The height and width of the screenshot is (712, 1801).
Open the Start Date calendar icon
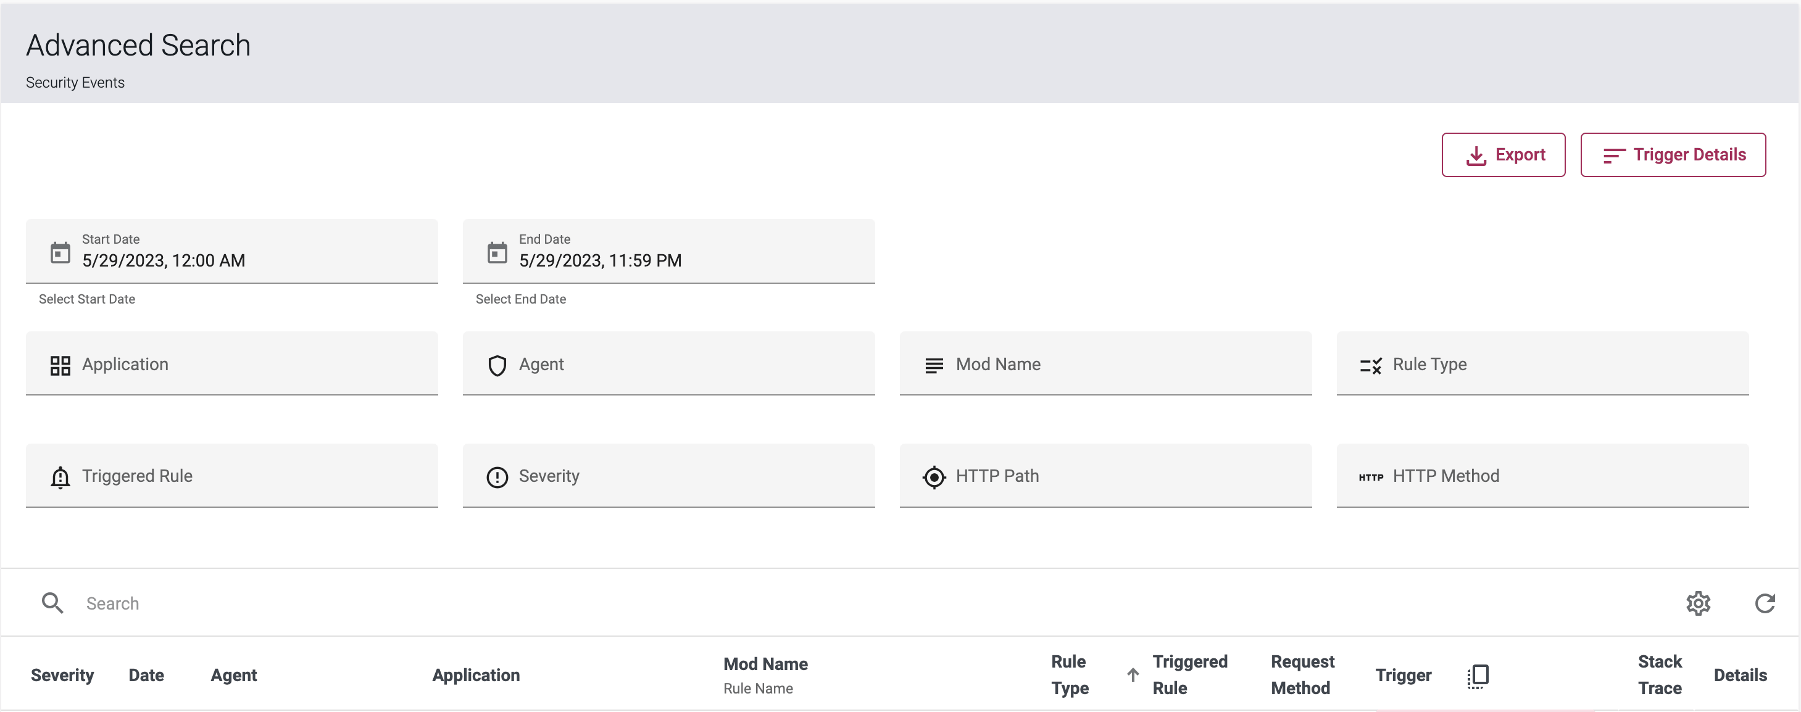(x=60, y=252)
